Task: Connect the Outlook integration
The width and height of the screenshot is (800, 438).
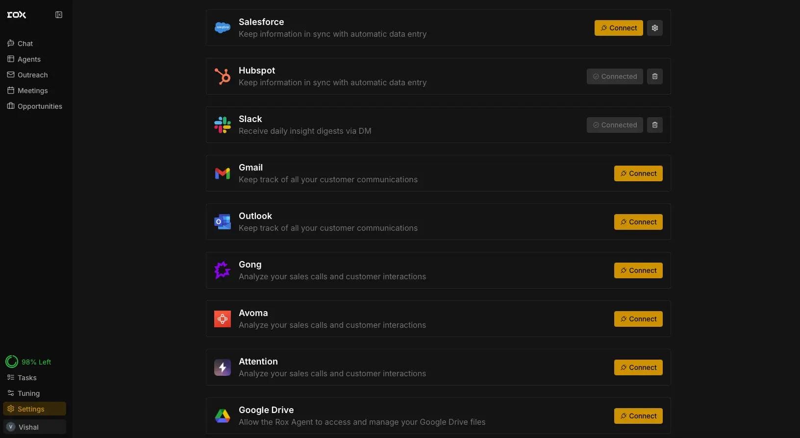Action: click(x=638, y=222)
